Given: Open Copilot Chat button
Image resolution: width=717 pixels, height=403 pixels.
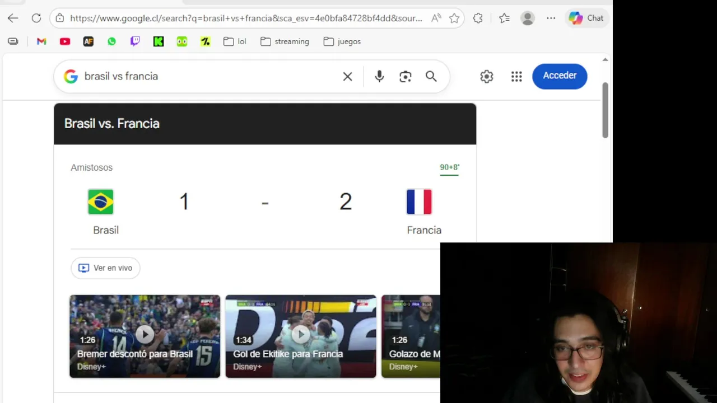Looking at the screenshot, I should click(586, 18).
